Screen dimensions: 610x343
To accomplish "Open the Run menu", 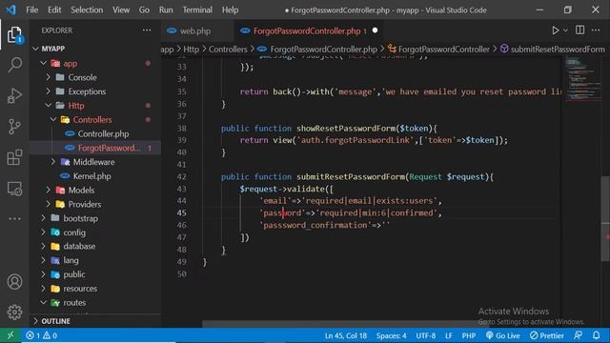I will tap(166, 10).
